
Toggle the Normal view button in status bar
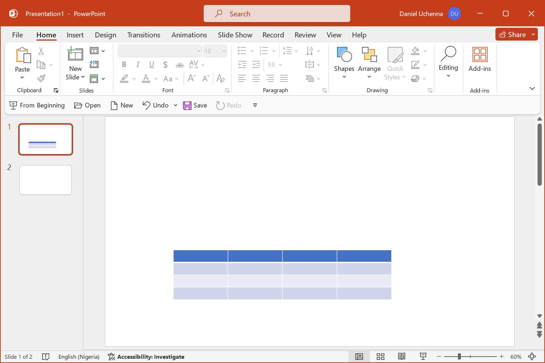359,357
